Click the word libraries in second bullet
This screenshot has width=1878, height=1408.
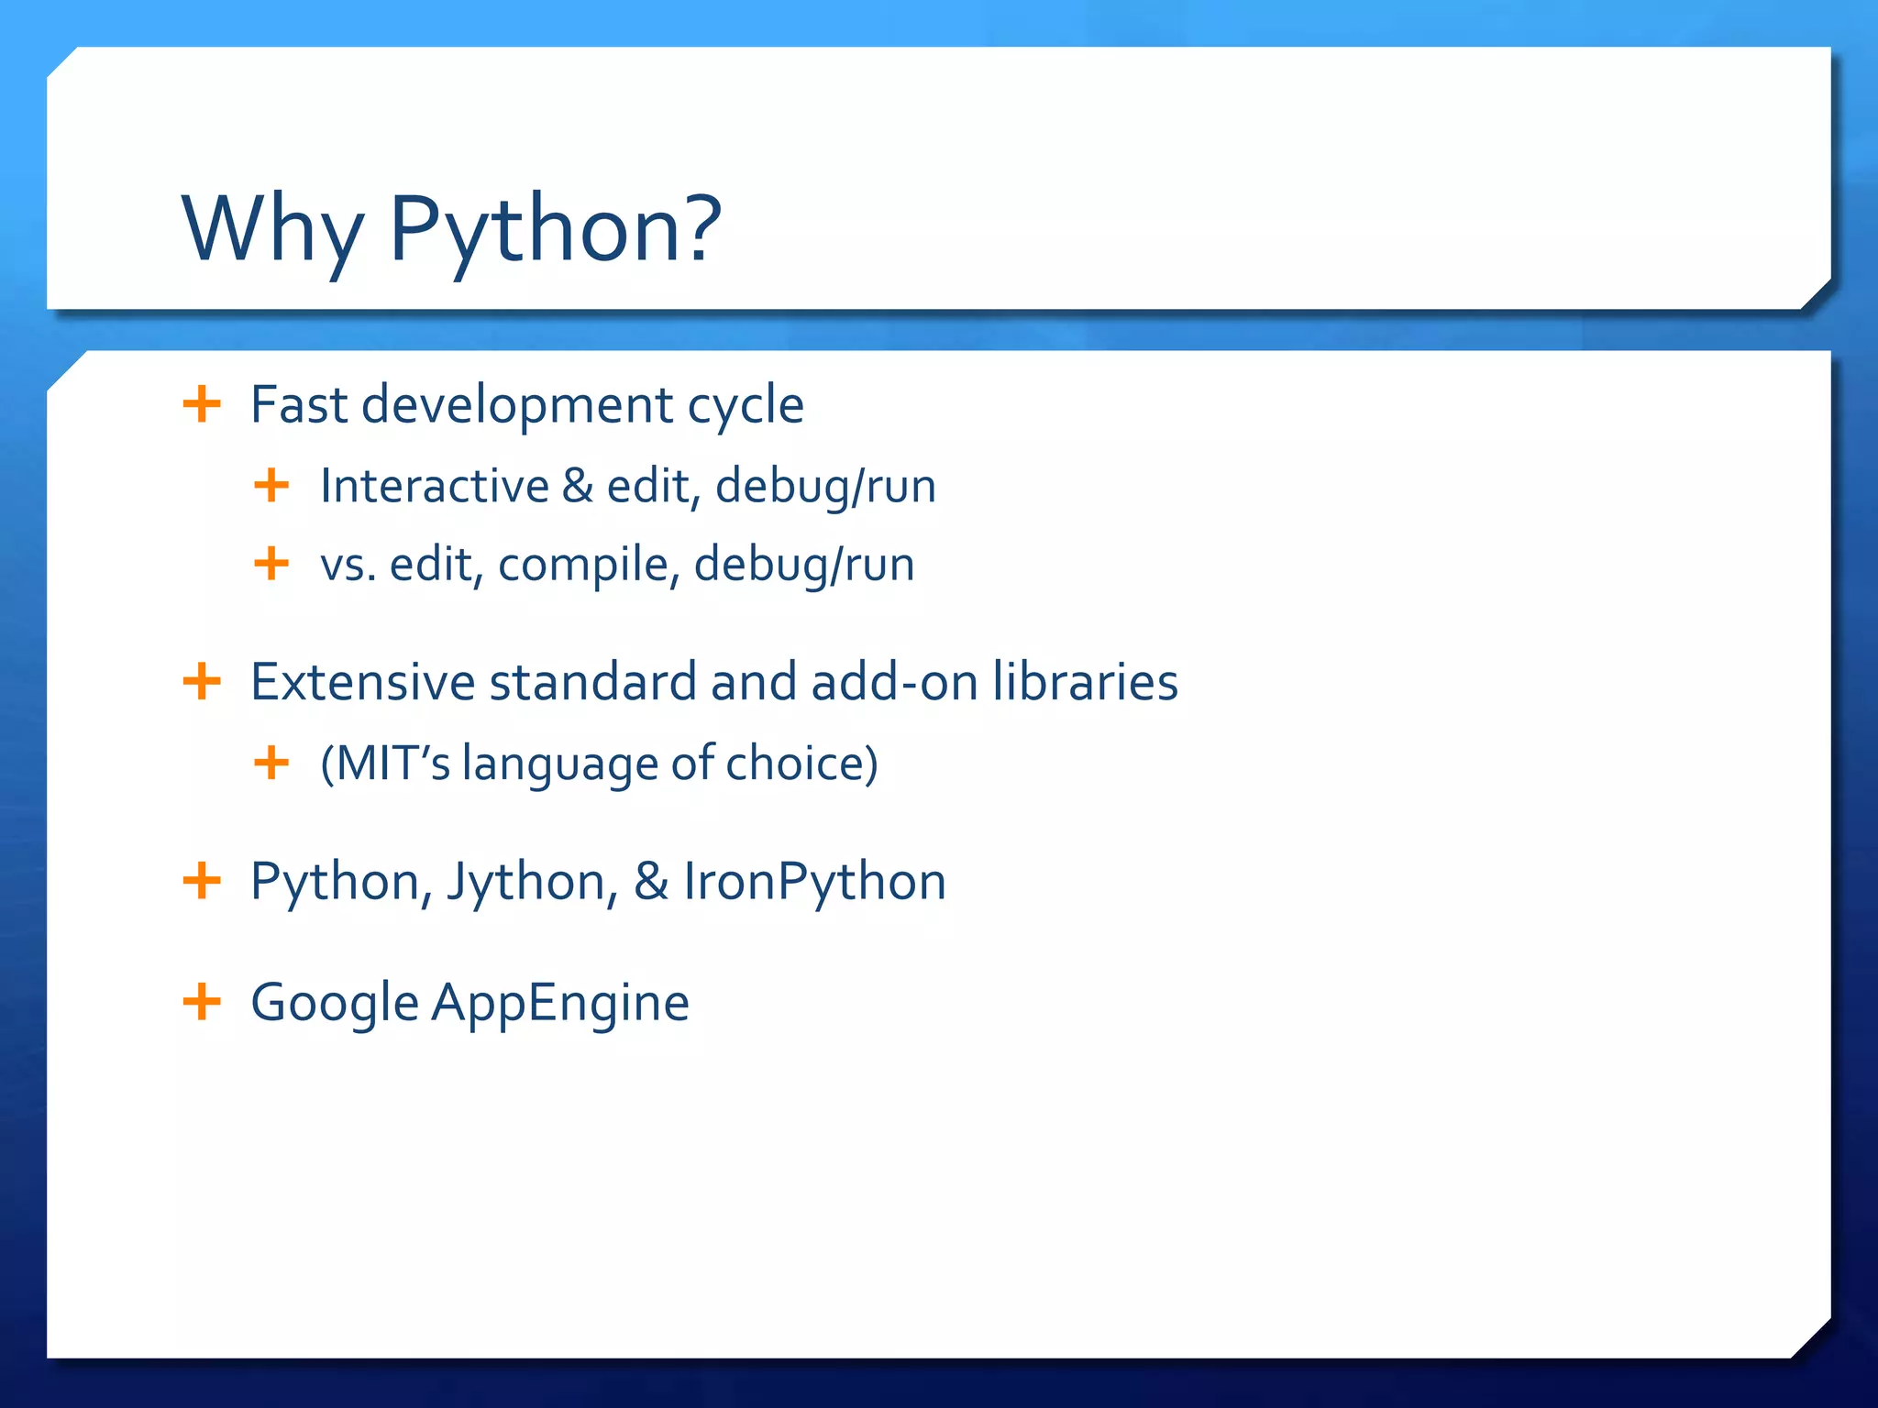pyautogui.click(x=1085, y=683)
